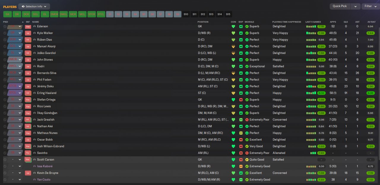Open Bernardo Silva's MCR position dropdown
Image resolution: width=380 pixels, height=185 pixels.
tap(15, 73)
